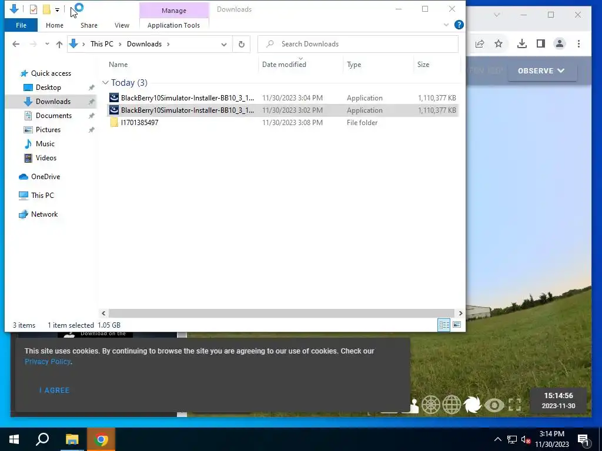602x451 pixels.
Task: Go up one folder level
Action: tap(59, 44)
